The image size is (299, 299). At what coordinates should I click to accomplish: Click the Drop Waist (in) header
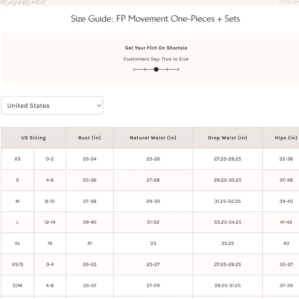tap(228, 138)
